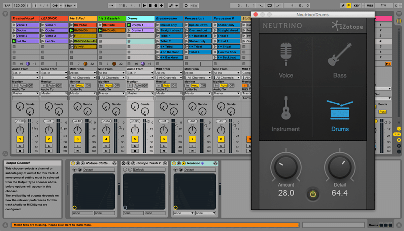Toggle track 1 activator button

click(20, 139)
